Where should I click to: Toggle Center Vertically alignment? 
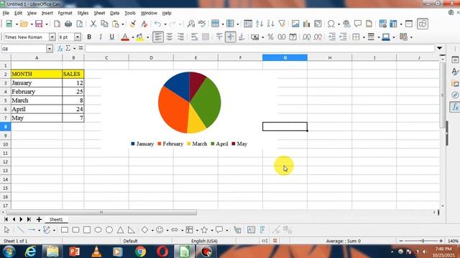point(231,37)
